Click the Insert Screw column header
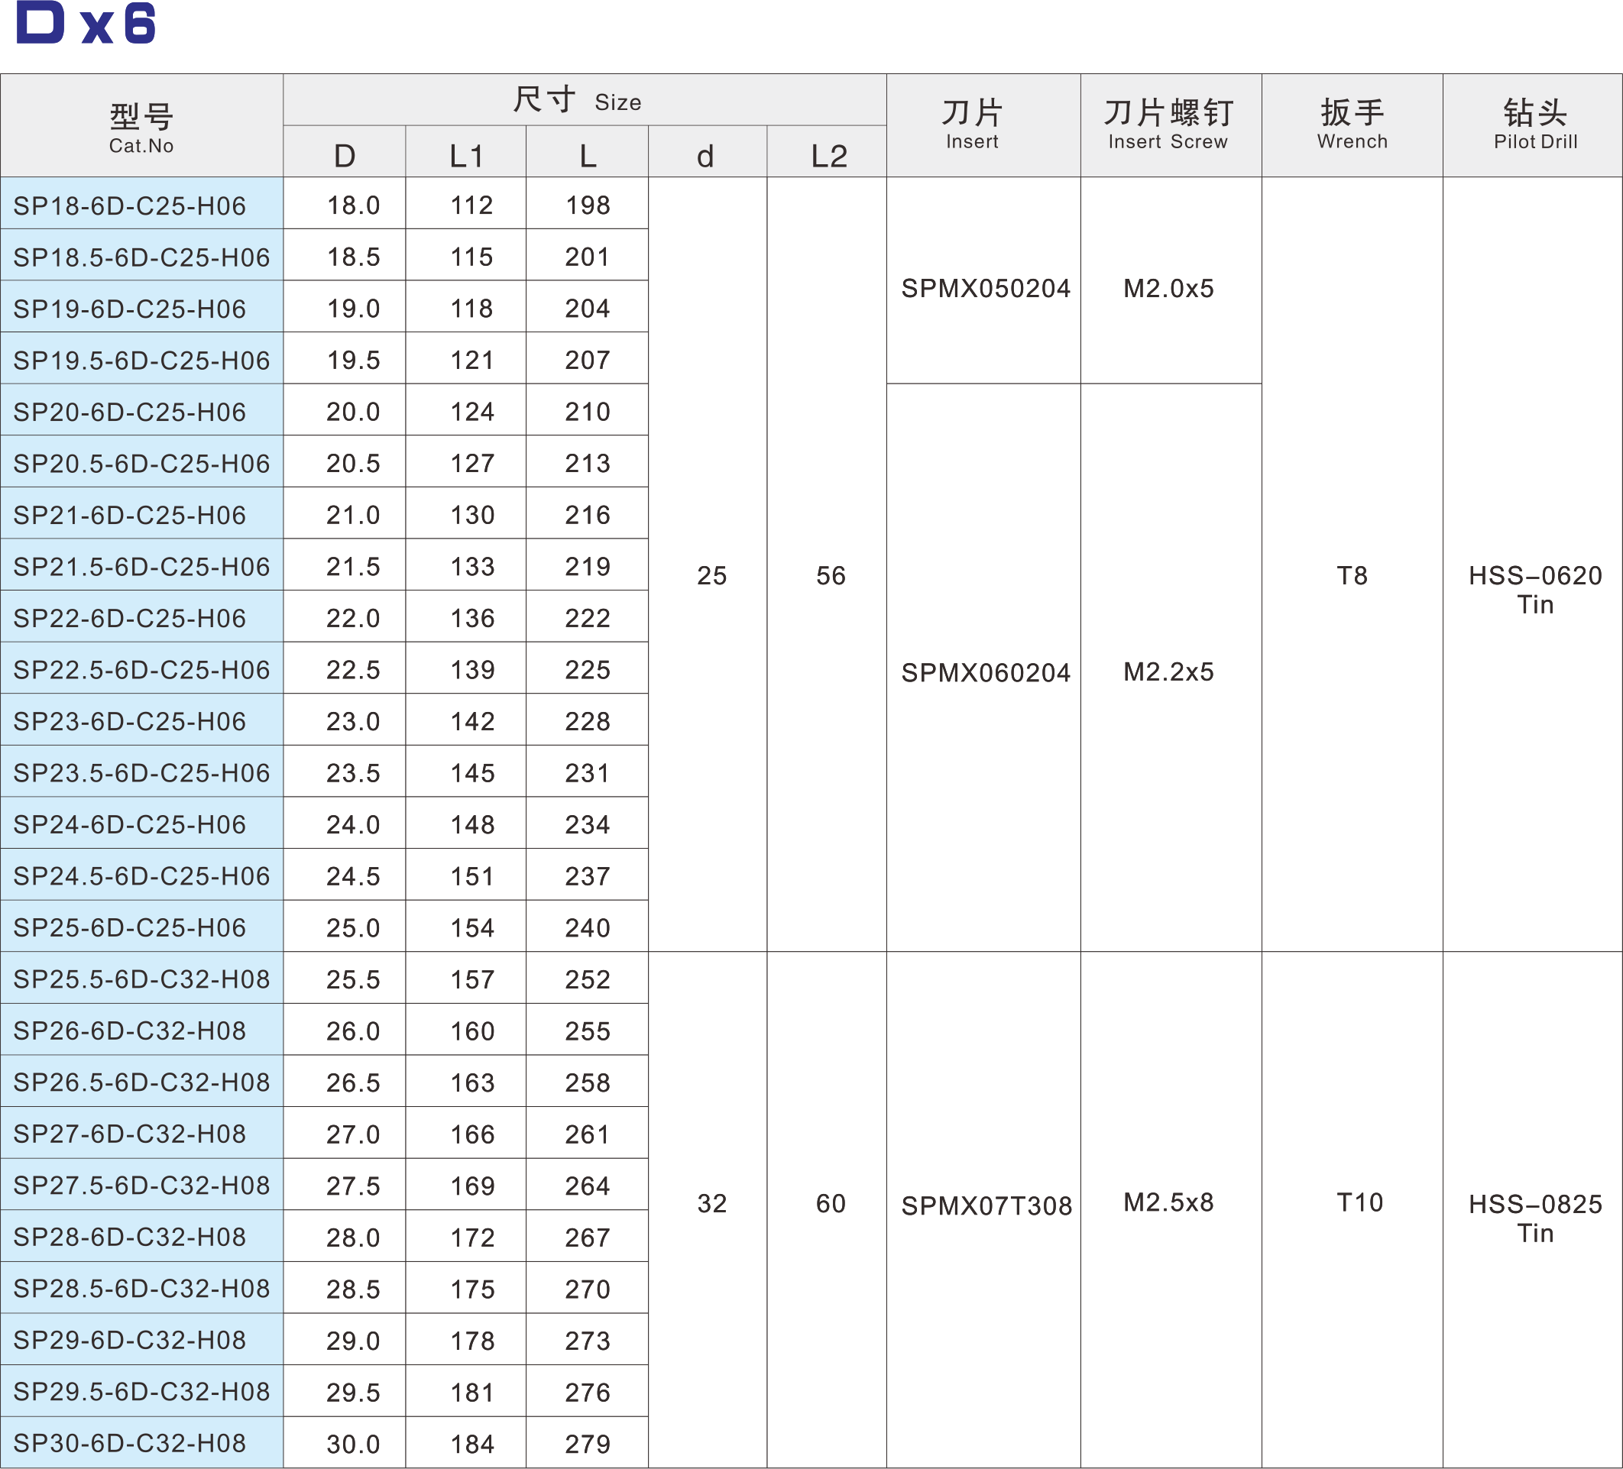The image size is (1623, 1469). [1171, 126]
